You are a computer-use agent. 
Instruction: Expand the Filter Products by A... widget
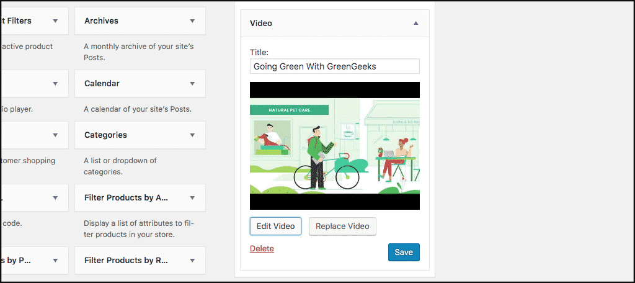[x=192, y=198]
